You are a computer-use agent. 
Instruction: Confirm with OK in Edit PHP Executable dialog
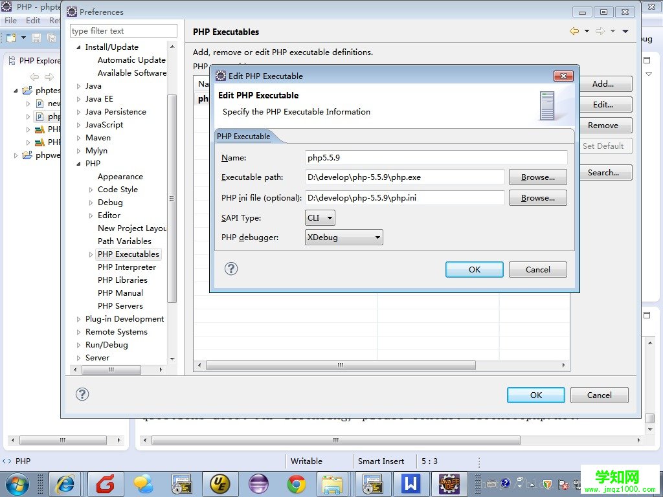tap(475, 270)
